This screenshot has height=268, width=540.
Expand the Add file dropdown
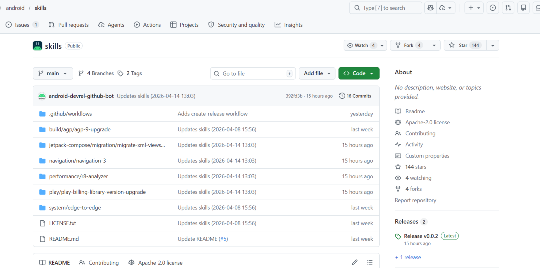tap(317, 73)
